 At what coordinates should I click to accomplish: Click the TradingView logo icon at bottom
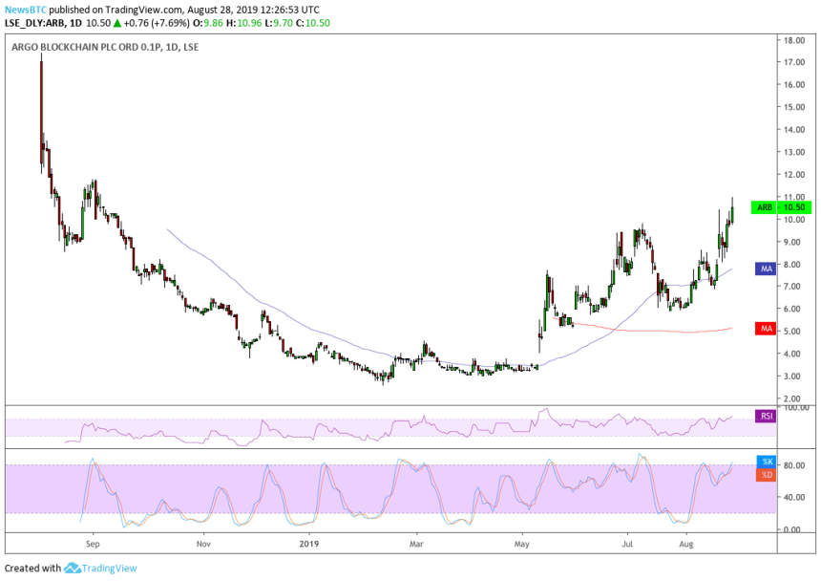coord(72,568)
